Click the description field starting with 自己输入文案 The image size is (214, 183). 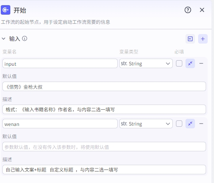[104, 170]
